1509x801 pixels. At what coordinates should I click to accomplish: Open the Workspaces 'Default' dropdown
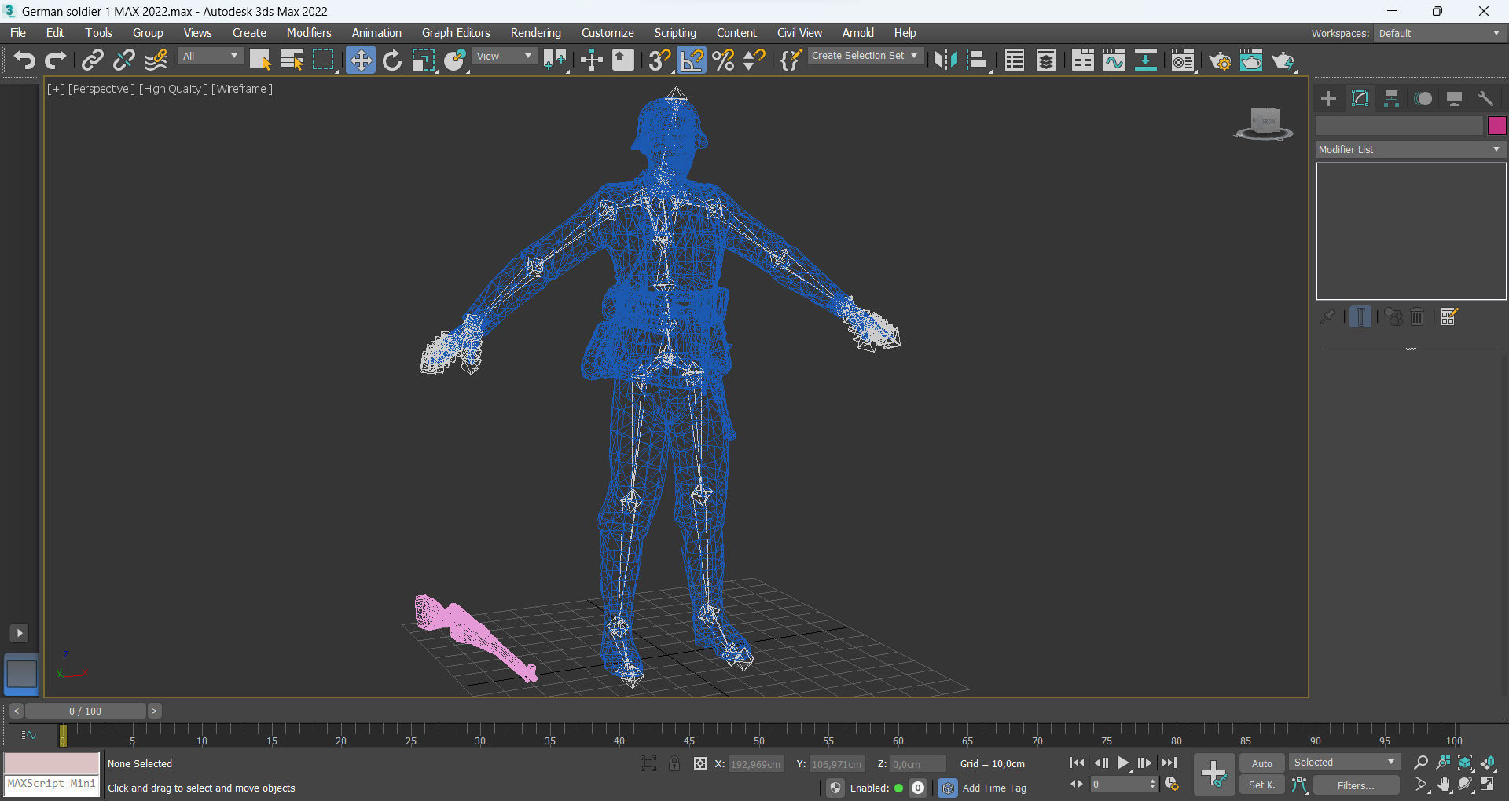[1440, 33]
